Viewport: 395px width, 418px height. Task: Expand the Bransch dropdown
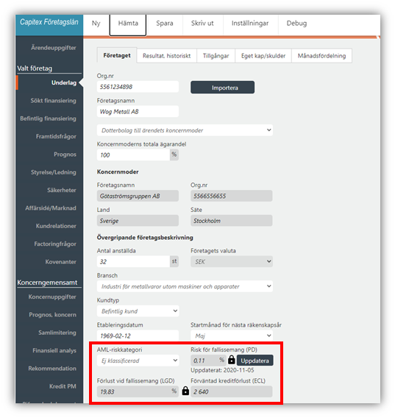(x=185, y=286)
